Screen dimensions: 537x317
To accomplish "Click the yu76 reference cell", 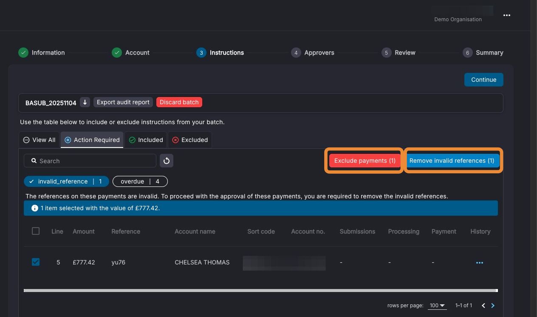I will pyautogui.click(x=119, y=262).
